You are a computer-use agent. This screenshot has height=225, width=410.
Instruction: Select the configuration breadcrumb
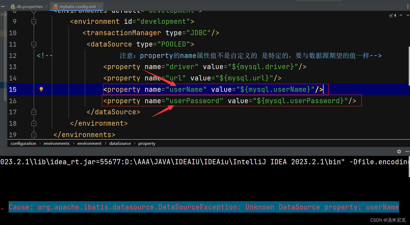[x=23, y=143]
